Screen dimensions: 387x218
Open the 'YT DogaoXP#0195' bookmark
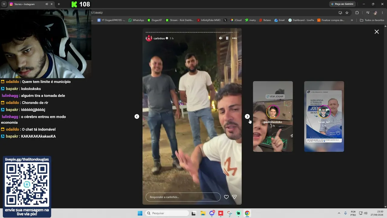pos(111,20)
